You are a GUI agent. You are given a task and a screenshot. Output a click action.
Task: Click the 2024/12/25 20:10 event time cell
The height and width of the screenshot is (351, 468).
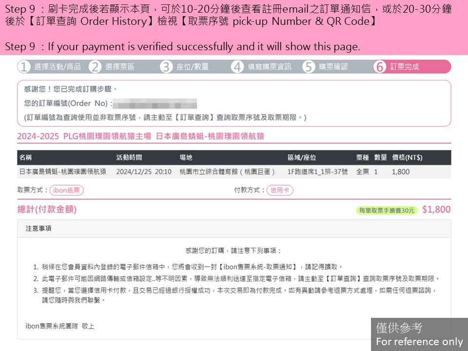coord(144,172)
